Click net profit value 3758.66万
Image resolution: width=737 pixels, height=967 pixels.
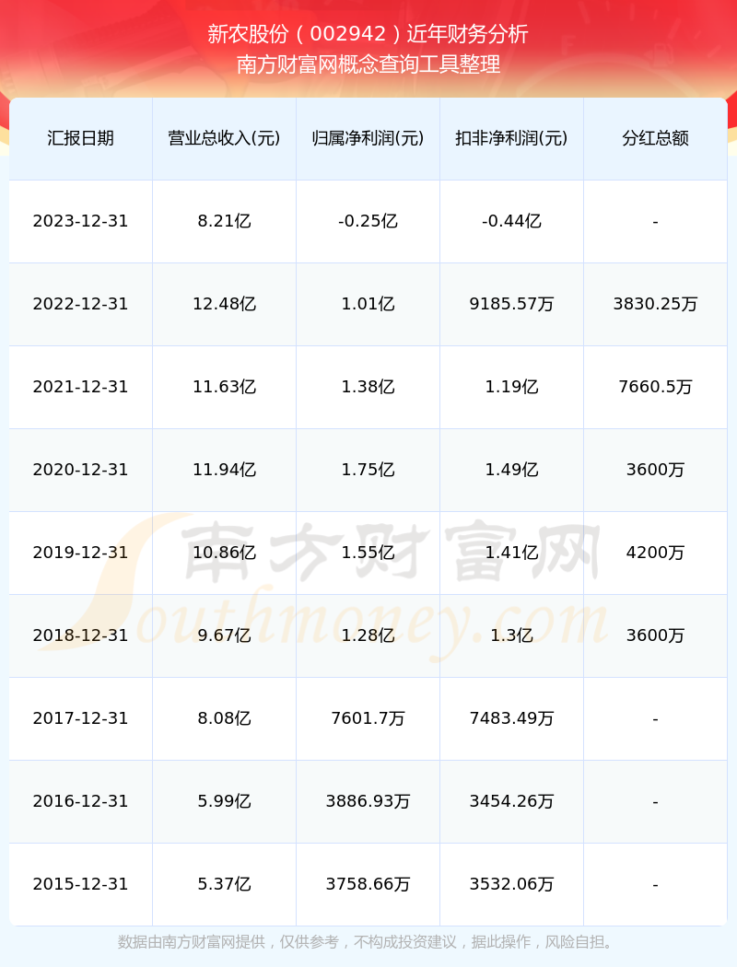click(368, 884)
